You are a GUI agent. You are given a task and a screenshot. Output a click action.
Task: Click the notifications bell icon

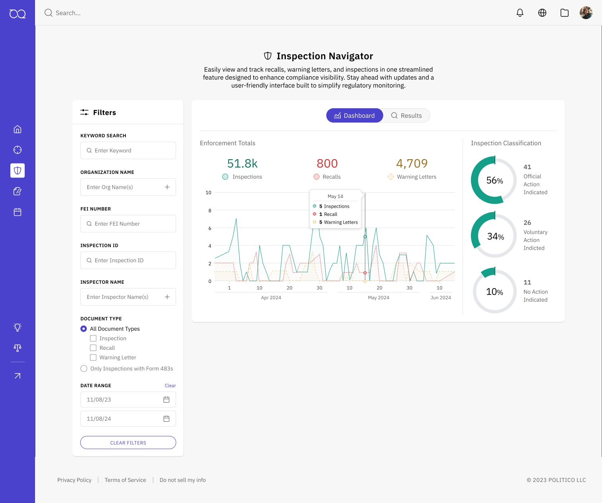pos(520,13)
